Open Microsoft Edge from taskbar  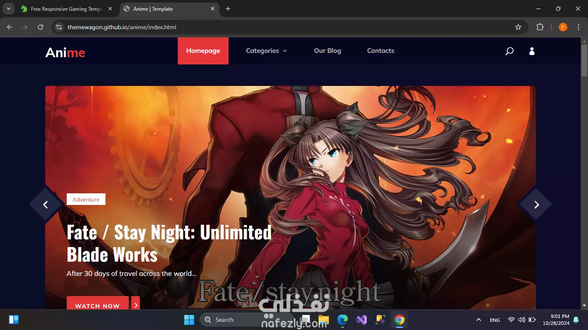coord(343,320)
